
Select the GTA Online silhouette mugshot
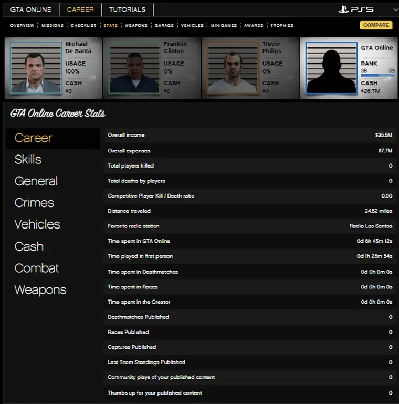(332, 68)
